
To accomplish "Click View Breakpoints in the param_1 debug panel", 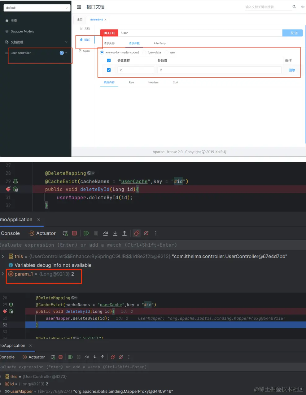I will pyautogui.click(x=137, y=233).
